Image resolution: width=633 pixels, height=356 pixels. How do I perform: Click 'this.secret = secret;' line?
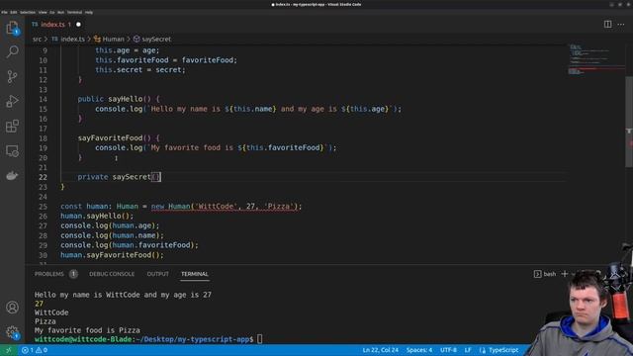[x=140, y=70]
